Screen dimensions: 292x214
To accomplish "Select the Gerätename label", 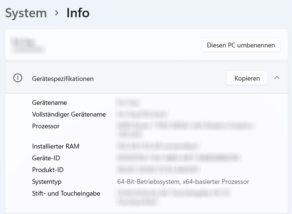I will (x=49, y=103).
